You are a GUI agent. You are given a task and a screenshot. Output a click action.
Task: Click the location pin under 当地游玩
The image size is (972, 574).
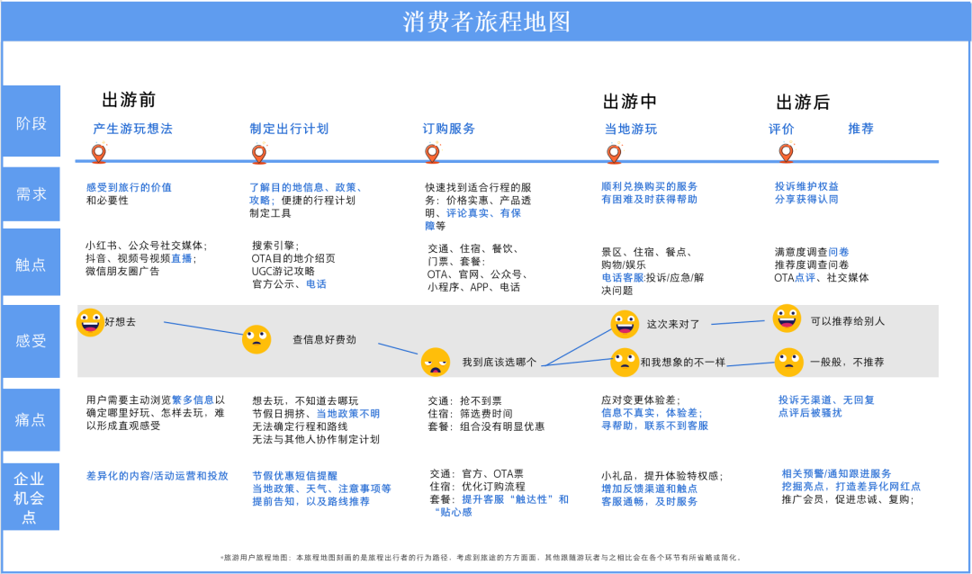615,152
